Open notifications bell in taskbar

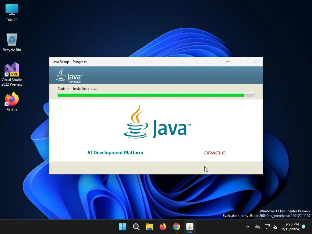304,227
